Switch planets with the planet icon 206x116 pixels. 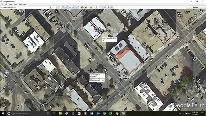point(91,7)
